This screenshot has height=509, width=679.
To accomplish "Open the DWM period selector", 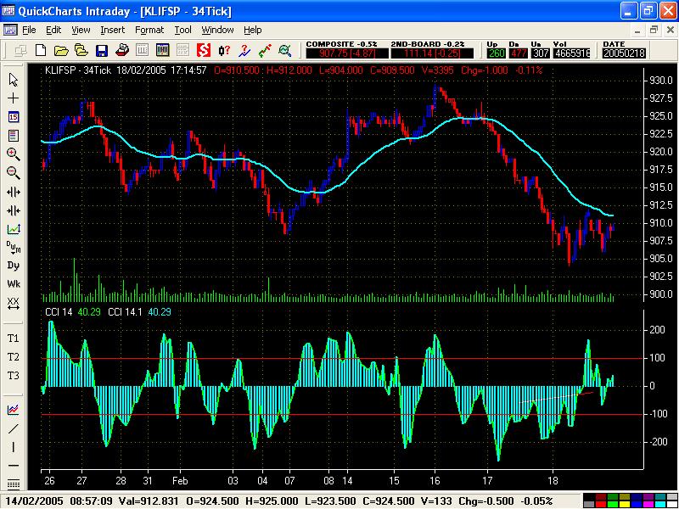I will pyautogui.click(x=14, y=247).
